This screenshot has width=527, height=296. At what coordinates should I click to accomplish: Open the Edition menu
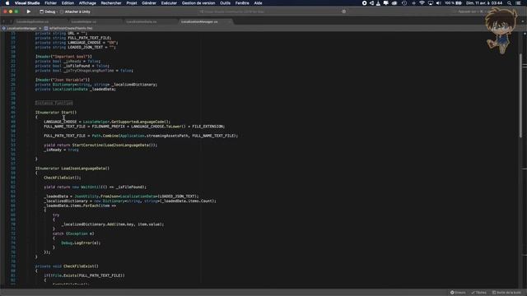click(x=68, y=3)
